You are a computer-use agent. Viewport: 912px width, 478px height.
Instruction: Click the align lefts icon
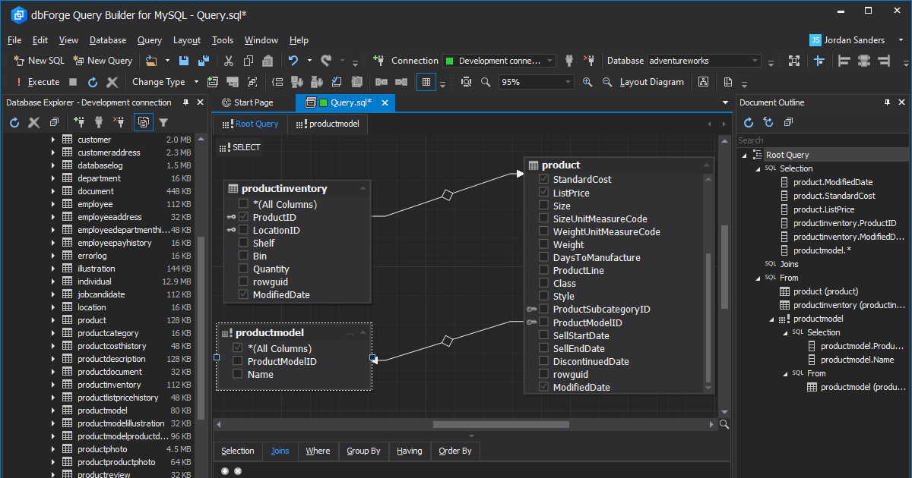tap(844, 61)
